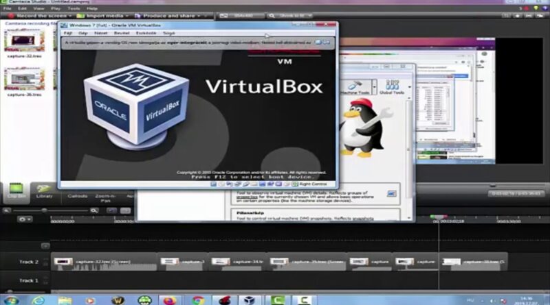Open the Windows Start menu
550x305 pixels.
[x=11, y=300]
